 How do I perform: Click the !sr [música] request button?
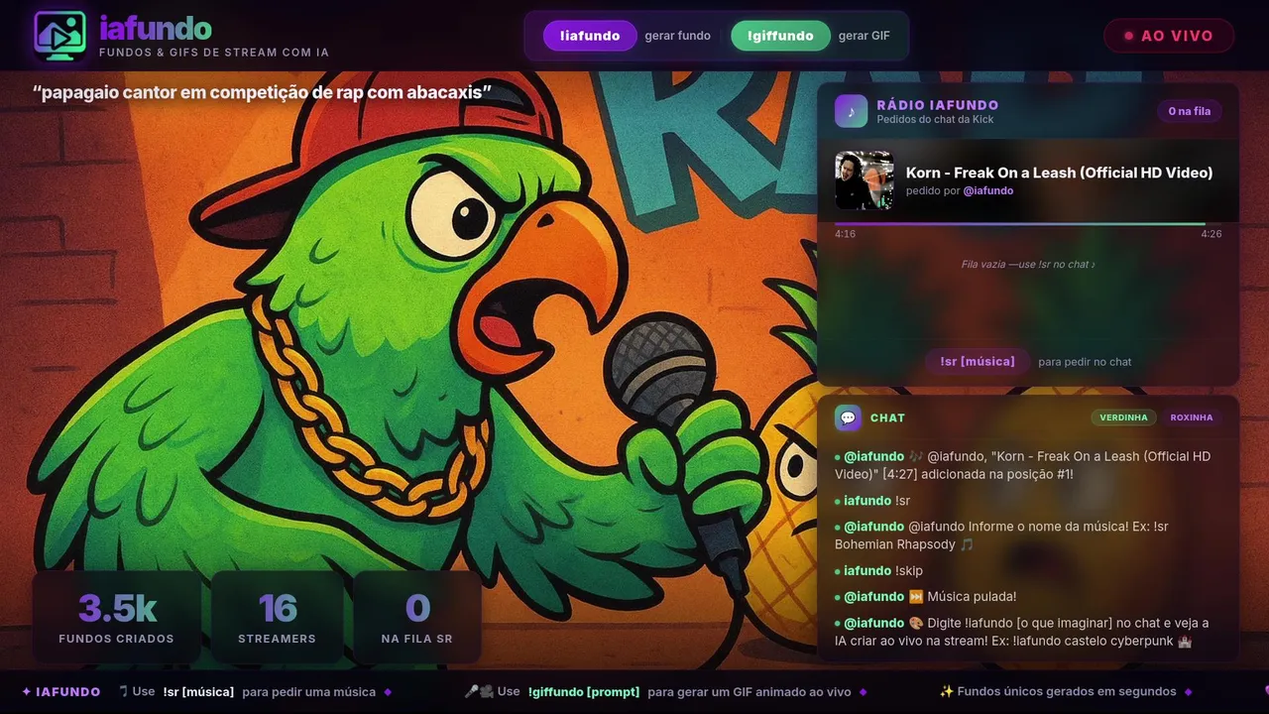click(x=978, y=361)
